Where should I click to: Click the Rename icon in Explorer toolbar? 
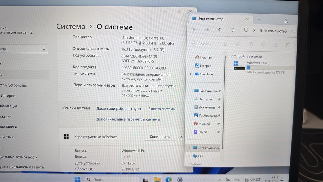pos(263,44)
